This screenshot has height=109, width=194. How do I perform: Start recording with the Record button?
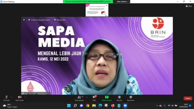119,98
